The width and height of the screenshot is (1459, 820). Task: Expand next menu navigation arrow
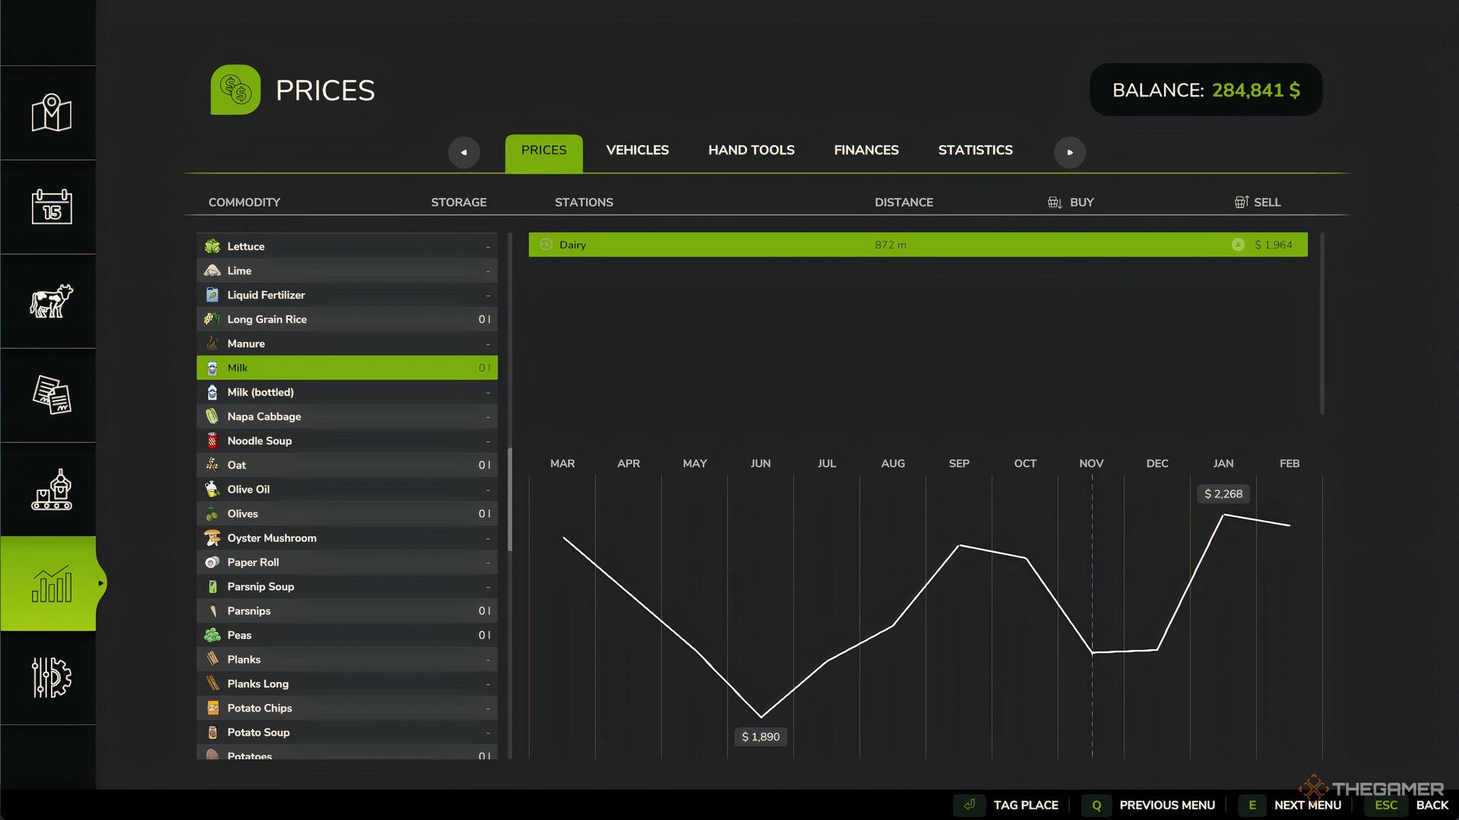(1070, 152)
